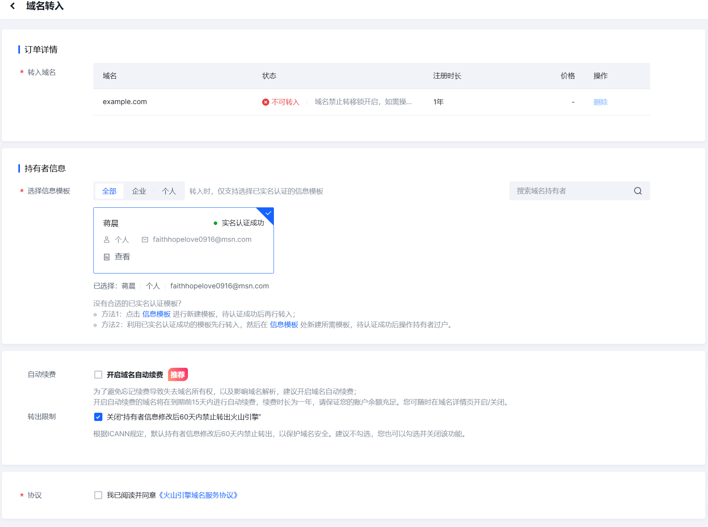The width and height of the screenshot is (708, 527).
Task: Tick the 我已阅读并同意 agreement checkbox
Action: point(98,495)
